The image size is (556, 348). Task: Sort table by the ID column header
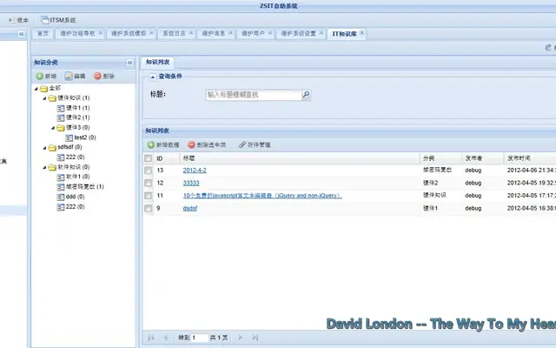click(x=167, y=158)
